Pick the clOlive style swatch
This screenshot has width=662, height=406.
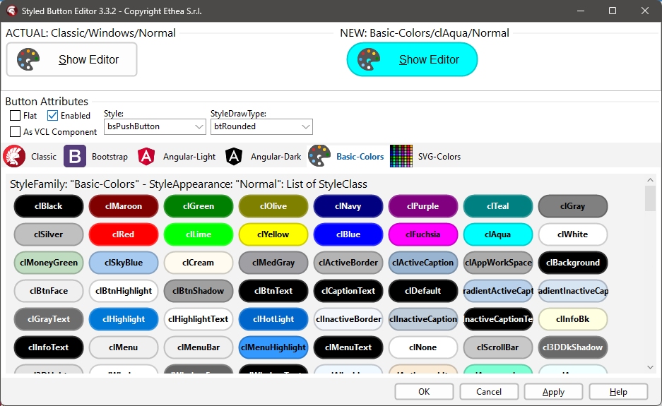click(273, 206)
